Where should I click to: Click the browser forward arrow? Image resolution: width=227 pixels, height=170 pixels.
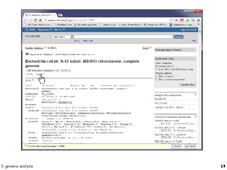(x=30, y=20)
